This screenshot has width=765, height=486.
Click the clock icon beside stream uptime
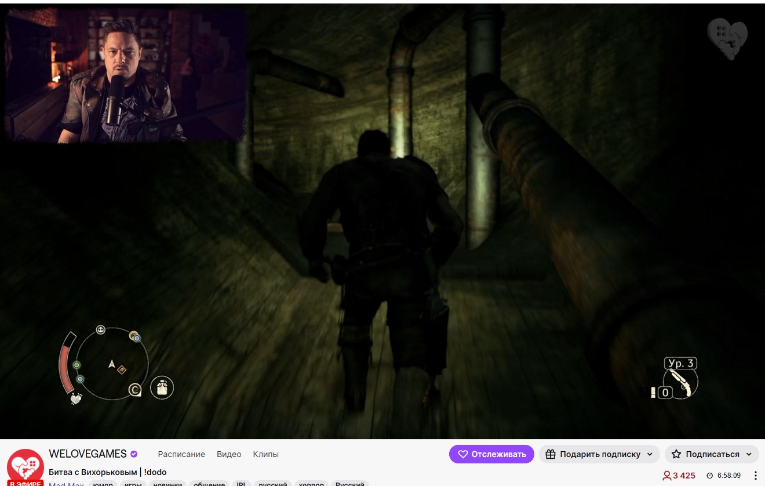(710, 476)
